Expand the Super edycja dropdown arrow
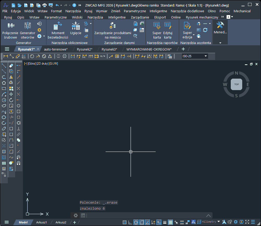Viewport: 261px width, 226px height. pyautogui.click(x=193, y=35)
